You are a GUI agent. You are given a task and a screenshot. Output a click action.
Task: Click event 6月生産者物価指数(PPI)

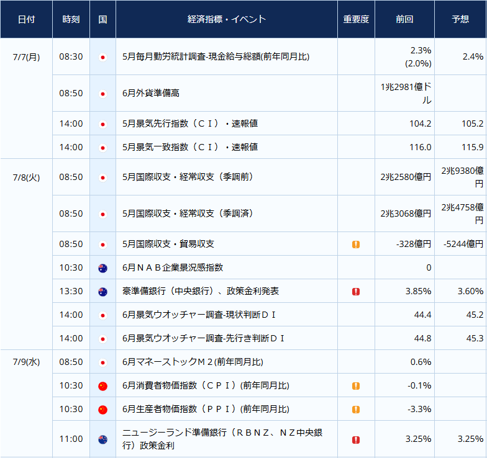[x=206, y=409]
